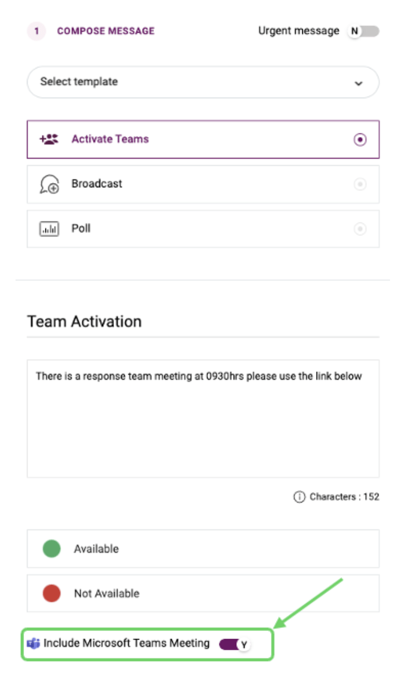Image resolution: width=413 pixels, height=683 pixels.
Task: Click the Activate Teams people icon
Action: 49,140
